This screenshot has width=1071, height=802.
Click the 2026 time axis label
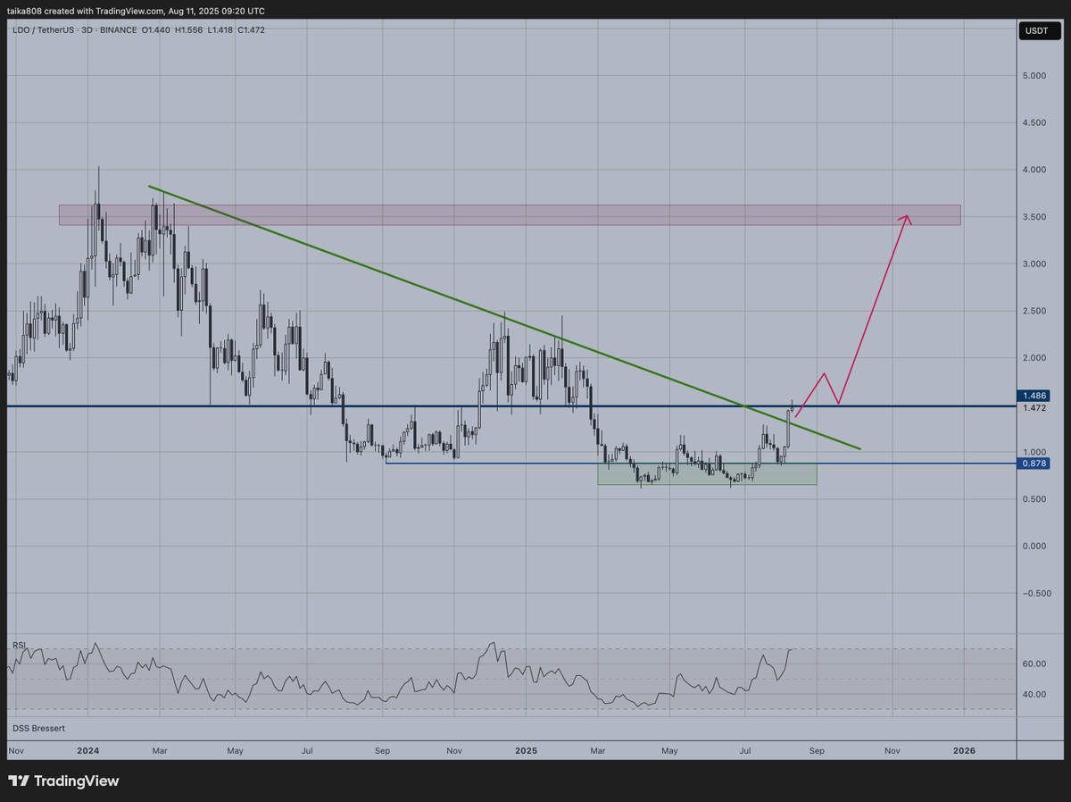(964, 751)
